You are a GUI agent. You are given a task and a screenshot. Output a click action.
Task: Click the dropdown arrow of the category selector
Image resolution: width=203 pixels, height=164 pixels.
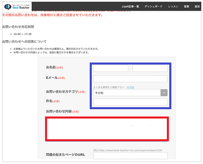tap(164, 93)
